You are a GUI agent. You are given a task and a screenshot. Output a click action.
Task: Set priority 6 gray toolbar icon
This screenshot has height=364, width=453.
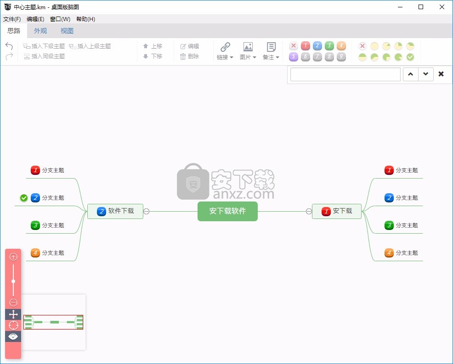(306, 56)
